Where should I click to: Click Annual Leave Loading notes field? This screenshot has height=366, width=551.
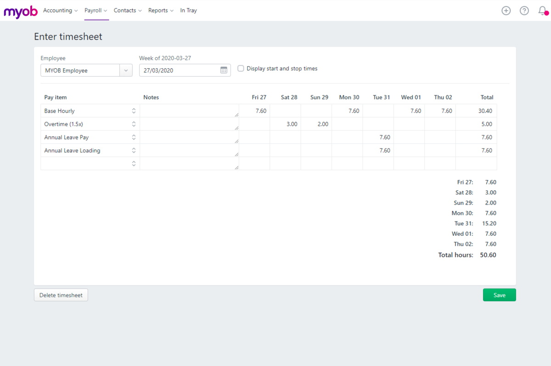pyautogui.click(x=189, y=150)
